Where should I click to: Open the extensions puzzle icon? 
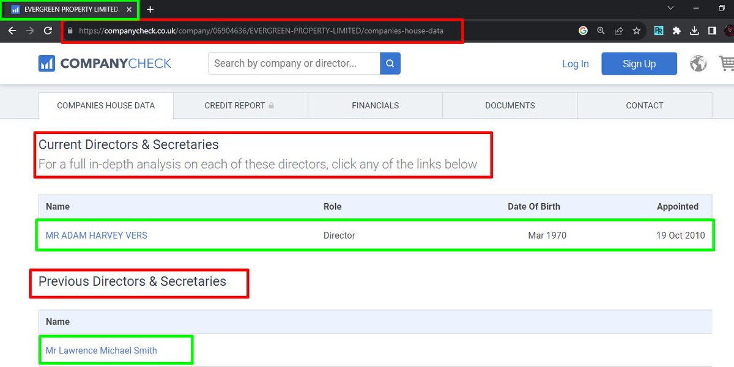click(x=677, y=31)
